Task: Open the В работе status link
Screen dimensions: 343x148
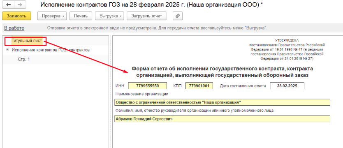Action: click(x=14, y=28)
